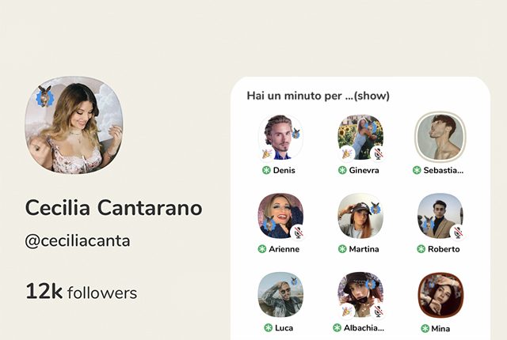The image size is (507, 340).
Task: Click the muted mic badge on Roberto
Action: click(457, 232)
